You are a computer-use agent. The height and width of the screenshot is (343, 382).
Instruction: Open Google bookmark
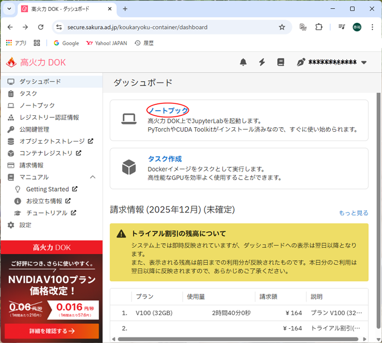(x=66, y=43)
